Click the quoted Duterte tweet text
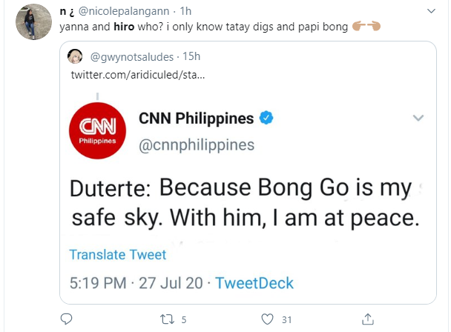 [x=240, y=203]
